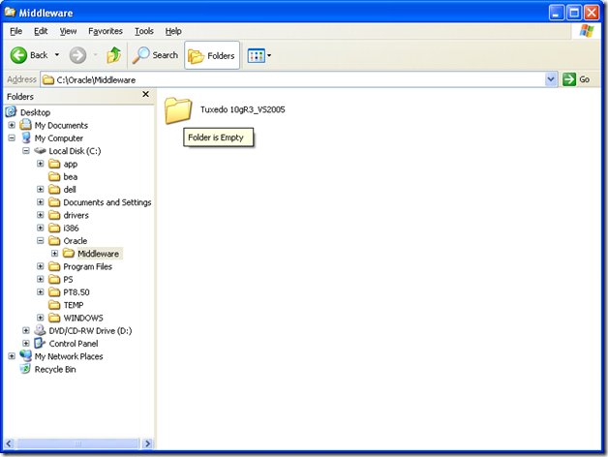This screenshot has height=457, width=608.
Task: Open the Tools menu
Action: (x=143, y=31)
